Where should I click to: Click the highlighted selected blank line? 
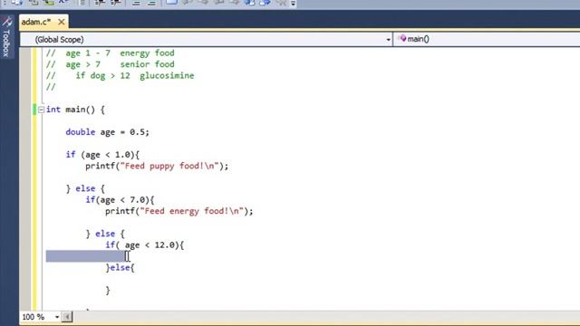click(86, 256)
